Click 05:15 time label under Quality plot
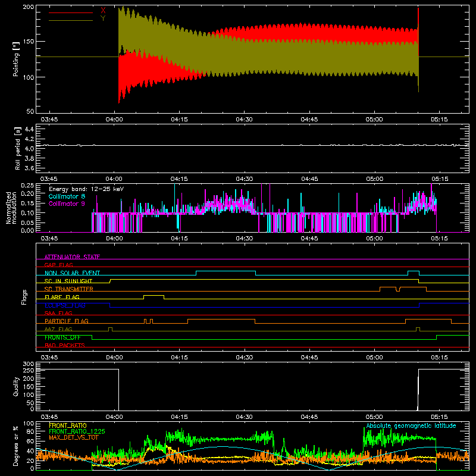476x476 pixels. tap(439, 417)
